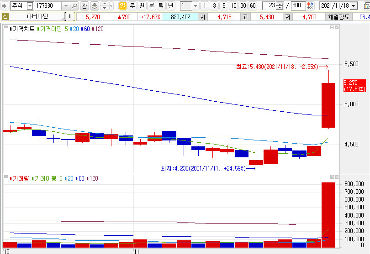Click the total bar count field 300
Viewport: 370px width, 254px height.
click(x=298, y=5)
